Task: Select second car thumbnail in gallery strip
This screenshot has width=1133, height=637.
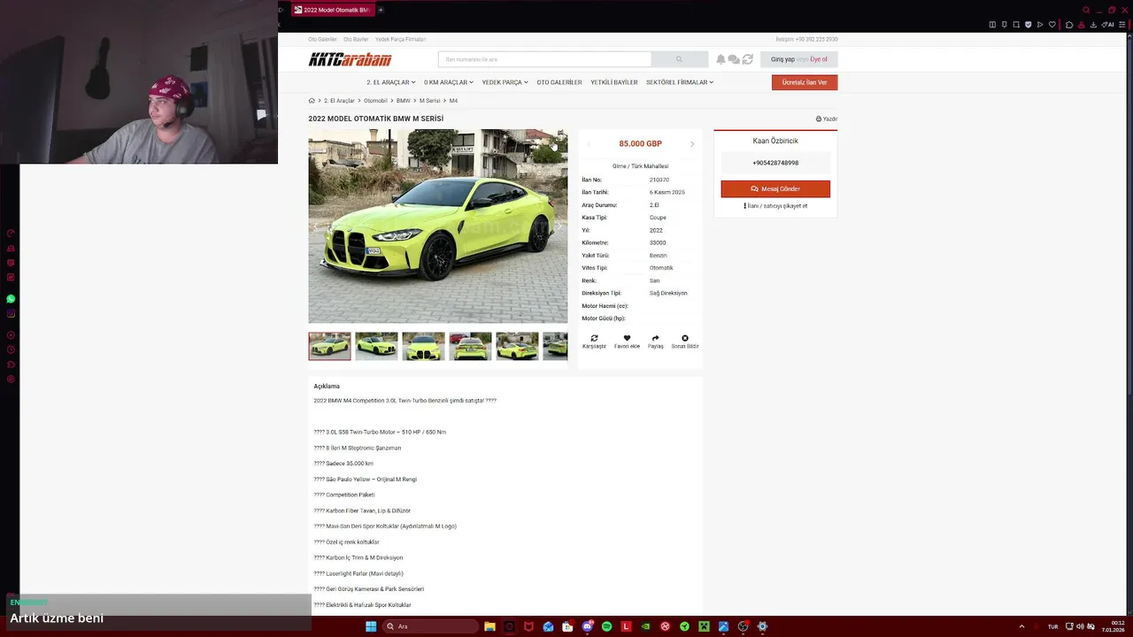Action: tap(376, 346)
